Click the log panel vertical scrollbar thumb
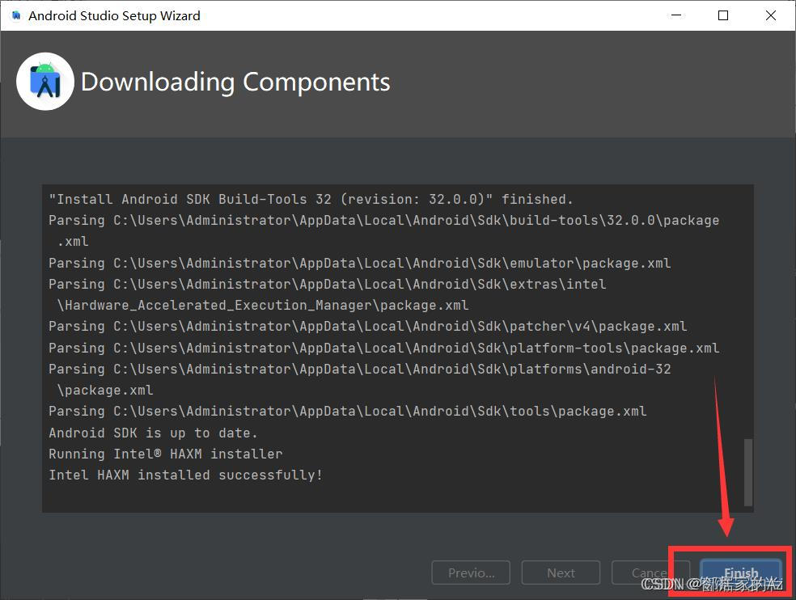 (x=747, y=472)
